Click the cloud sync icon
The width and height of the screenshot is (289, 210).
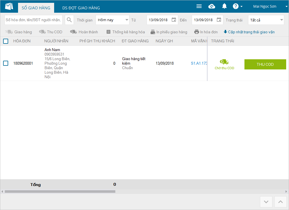pyautogui.click(x=211, y=6)
